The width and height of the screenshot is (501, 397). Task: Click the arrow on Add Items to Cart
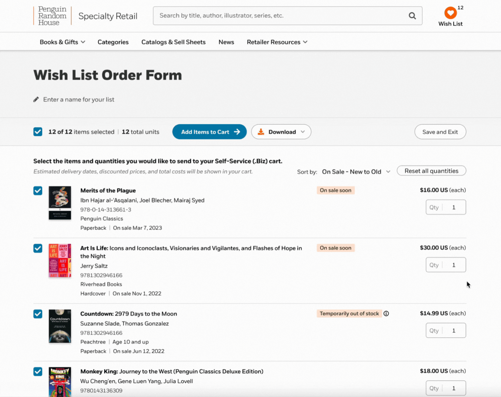point(237,132)
